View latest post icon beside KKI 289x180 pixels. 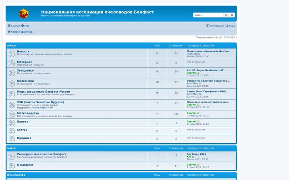193,157
